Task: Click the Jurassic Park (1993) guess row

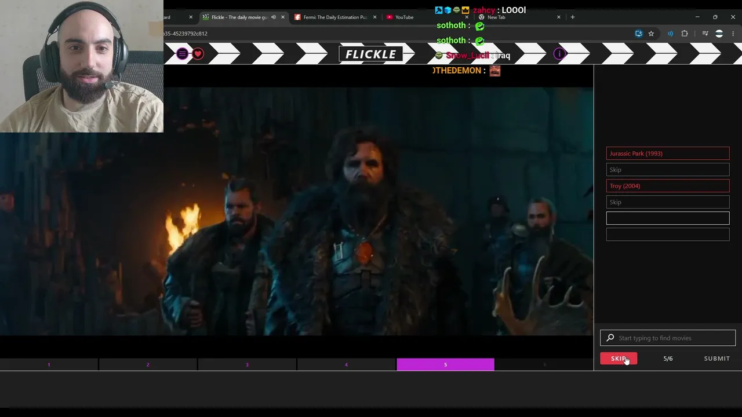Action: pyautogui.click(x=668, y=153)
